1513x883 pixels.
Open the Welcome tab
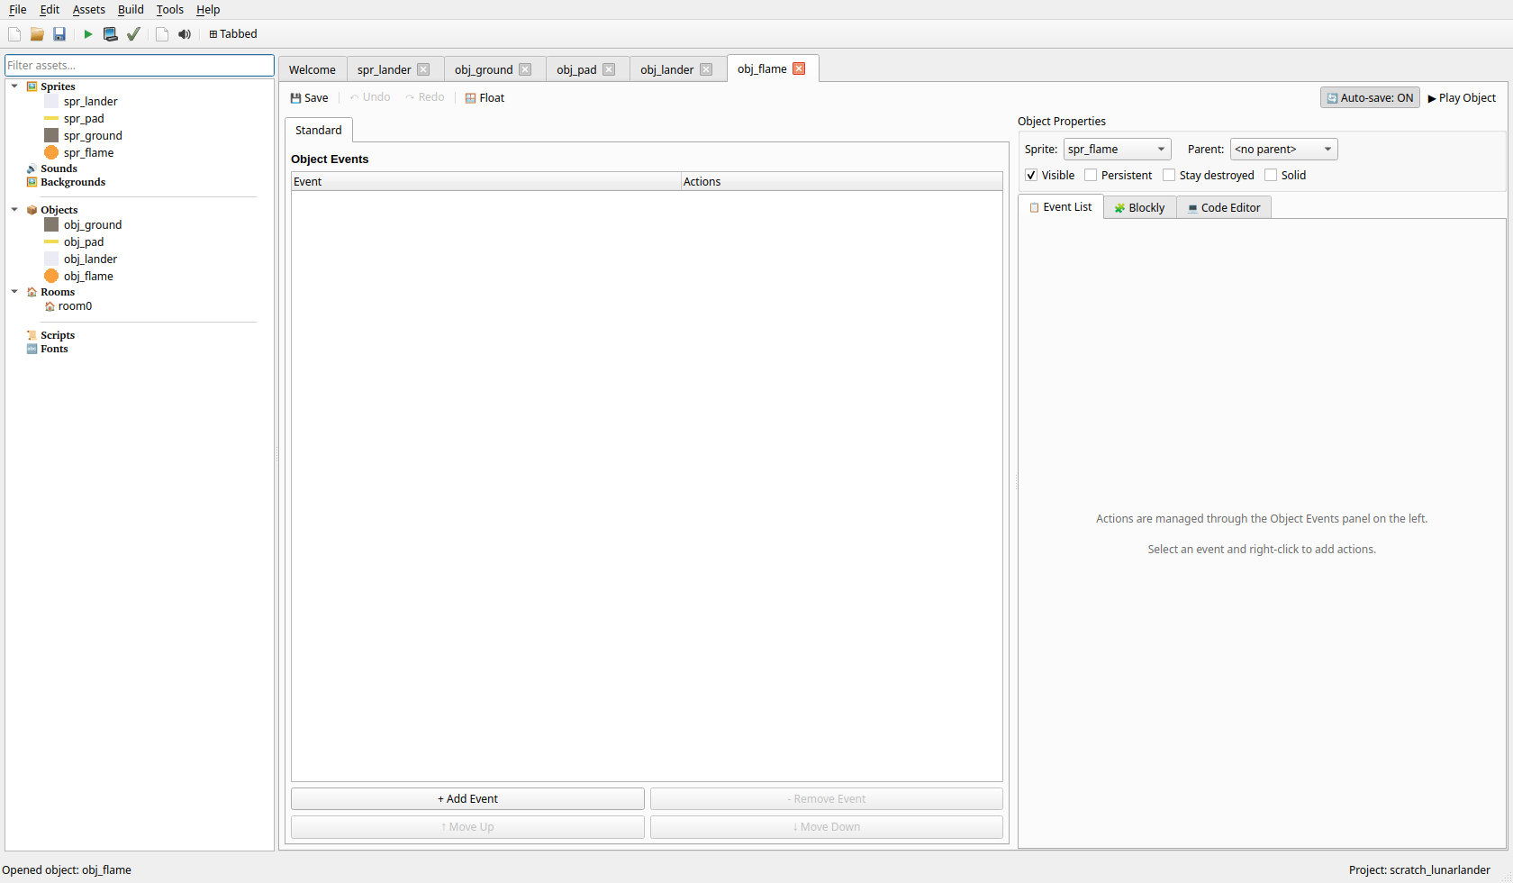[x=313, y=69]
